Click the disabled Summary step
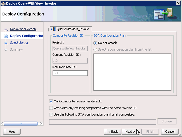Viewport: 182px width, 137px height. 16,49
